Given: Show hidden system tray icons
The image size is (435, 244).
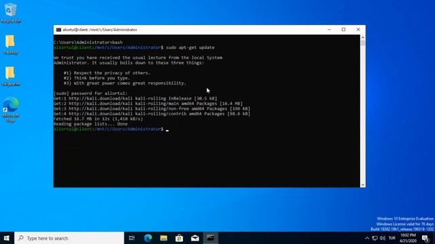Looking at the screenshot, I should click(x=367, y=238).
